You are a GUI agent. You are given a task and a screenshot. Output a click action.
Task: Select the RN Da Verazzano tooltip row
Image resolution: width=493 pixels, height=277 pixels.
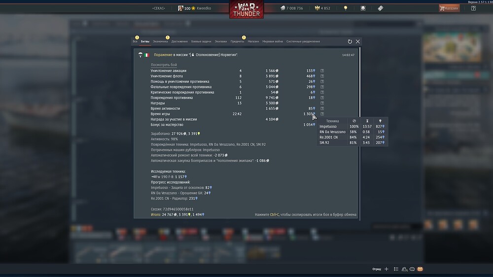(x=352, y=132)
